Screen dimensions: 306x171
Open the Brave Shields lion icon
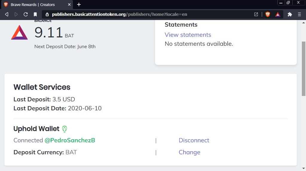268,14
